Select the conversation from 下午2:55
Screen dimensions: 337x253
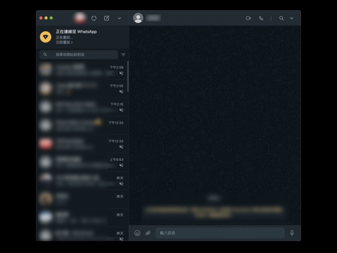tap(82, 88)
